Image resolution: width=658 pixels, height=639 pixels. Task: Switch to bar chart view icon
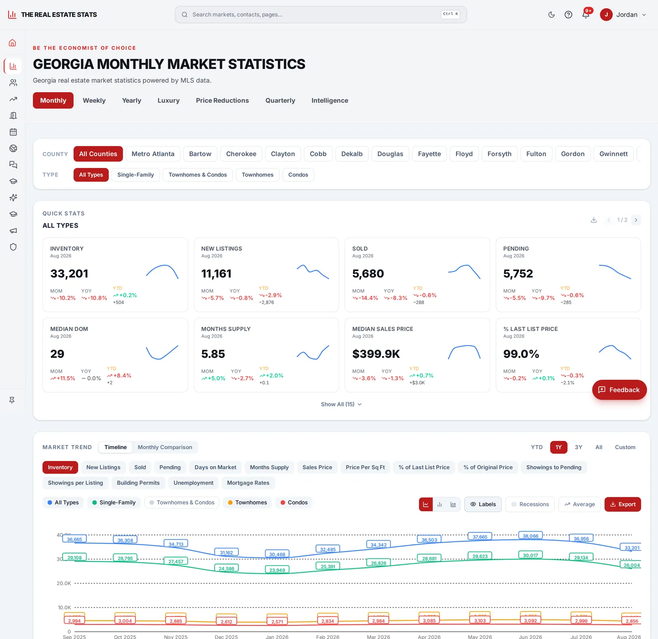coord(440,504)
